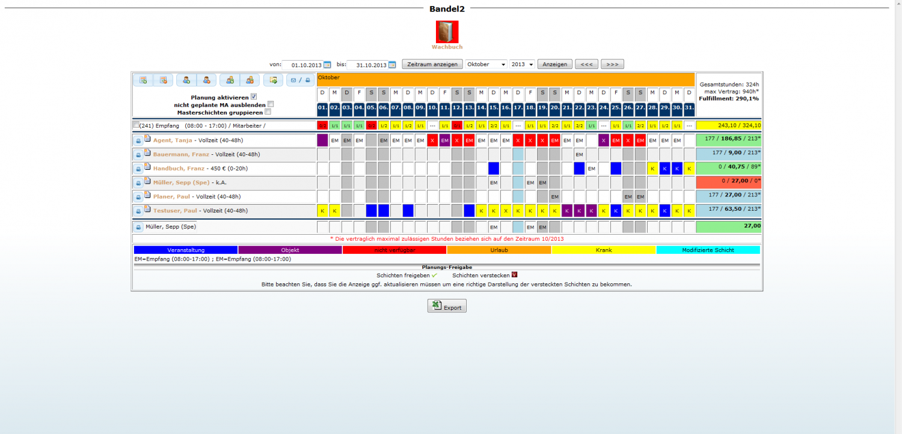Viewport: 902px width, 434px height.
Task: Click the orange Oktober month header bar
Action: 506,79
